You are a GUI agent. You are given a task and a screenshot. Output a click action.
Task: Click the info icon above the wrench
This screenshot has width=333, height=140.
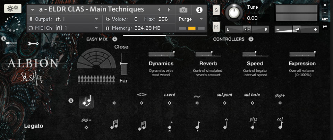pos(3,38)
